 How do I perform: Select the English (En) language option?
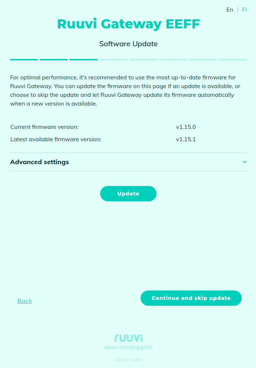229,10
